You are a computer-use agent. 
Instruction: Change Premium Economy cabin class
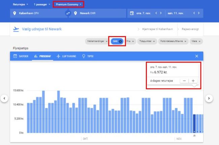point(68,5)
